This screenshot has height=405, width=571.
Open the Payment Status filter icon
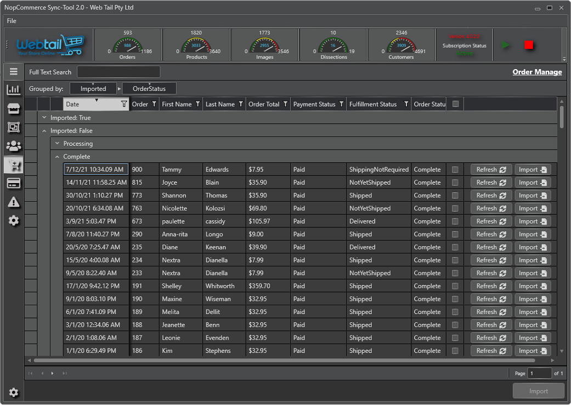(x=341, y=104)
